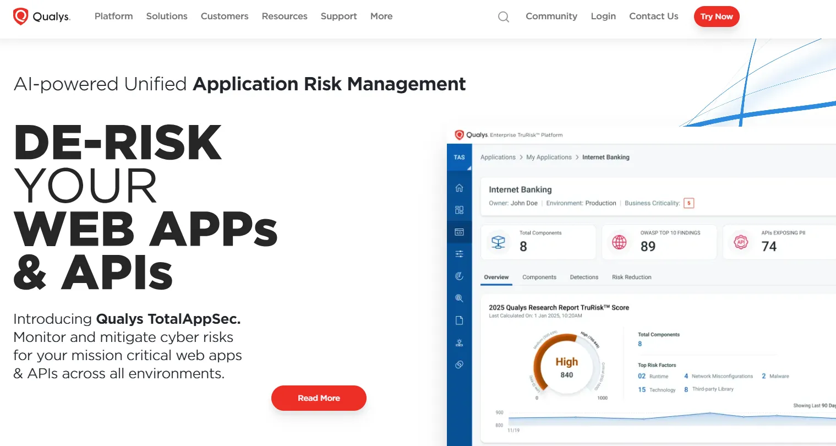Click the Login link
This screenshot has height=446, width=836.
(603, 17)
